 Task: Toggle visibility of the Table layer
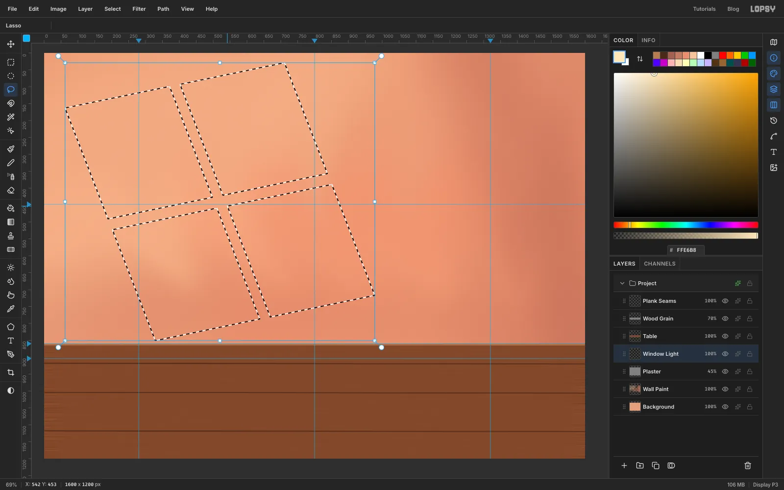pyautogui.click(x=725, y=336)
